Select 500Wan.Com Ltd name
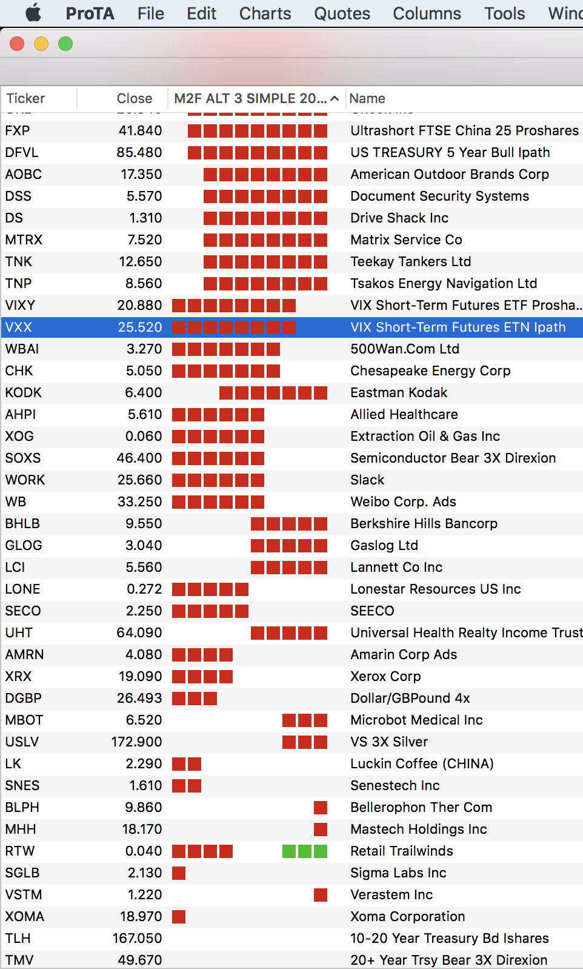583x969 pixels. [405, 349]
